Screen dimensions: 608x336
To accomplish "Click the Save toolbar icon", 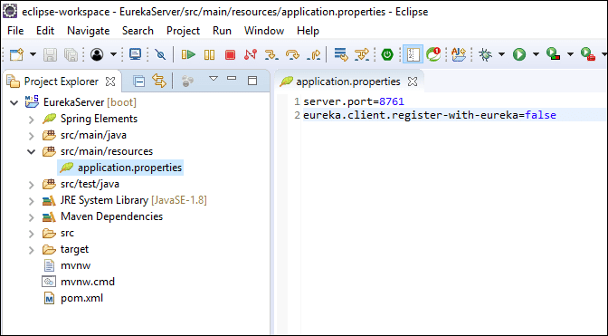I will [x=50, y=54].
